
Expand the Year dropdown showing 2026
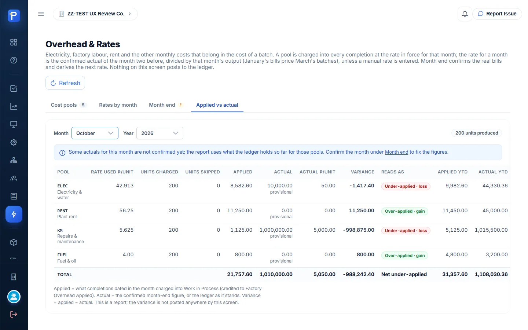point(160,133)
